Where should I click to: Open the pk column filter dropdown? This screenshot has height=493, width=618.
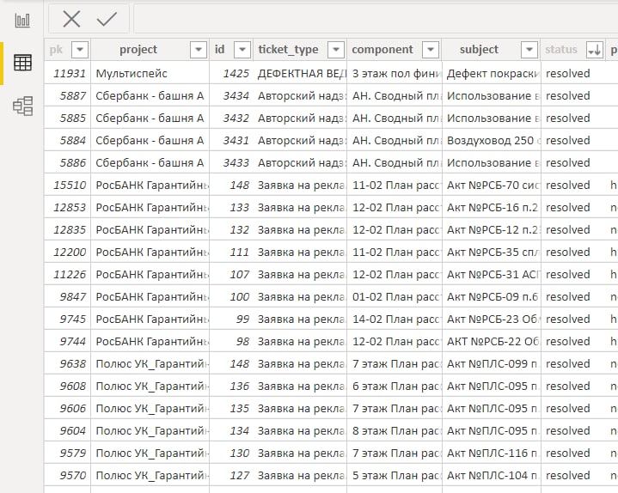pyautogui.click(x=80, y=50)
